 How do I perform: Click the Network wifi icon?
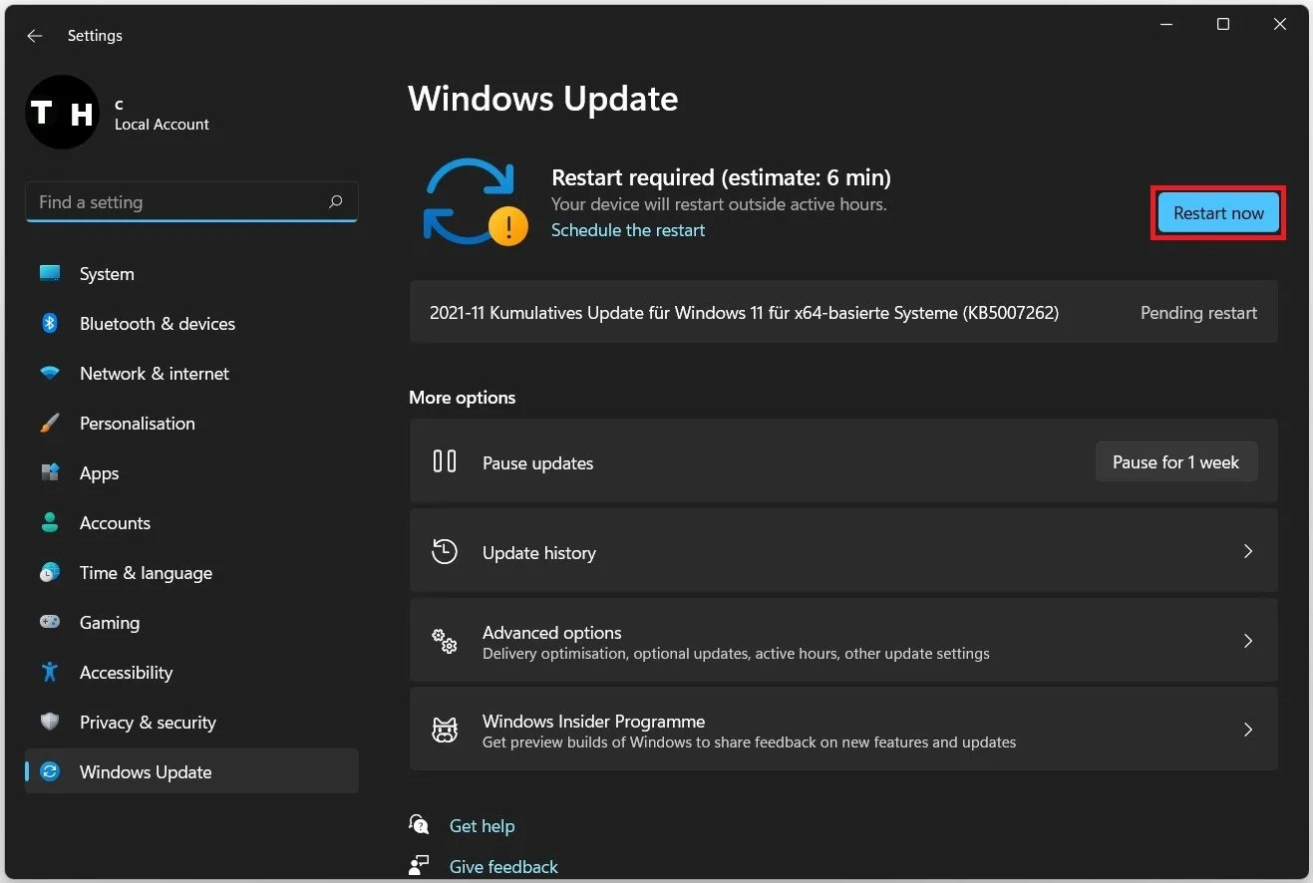pyautogui.click(x=50, y=374)
